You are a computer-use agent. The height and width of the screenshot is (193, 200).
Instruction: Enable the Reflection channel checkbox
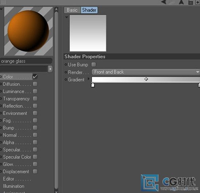35,106
